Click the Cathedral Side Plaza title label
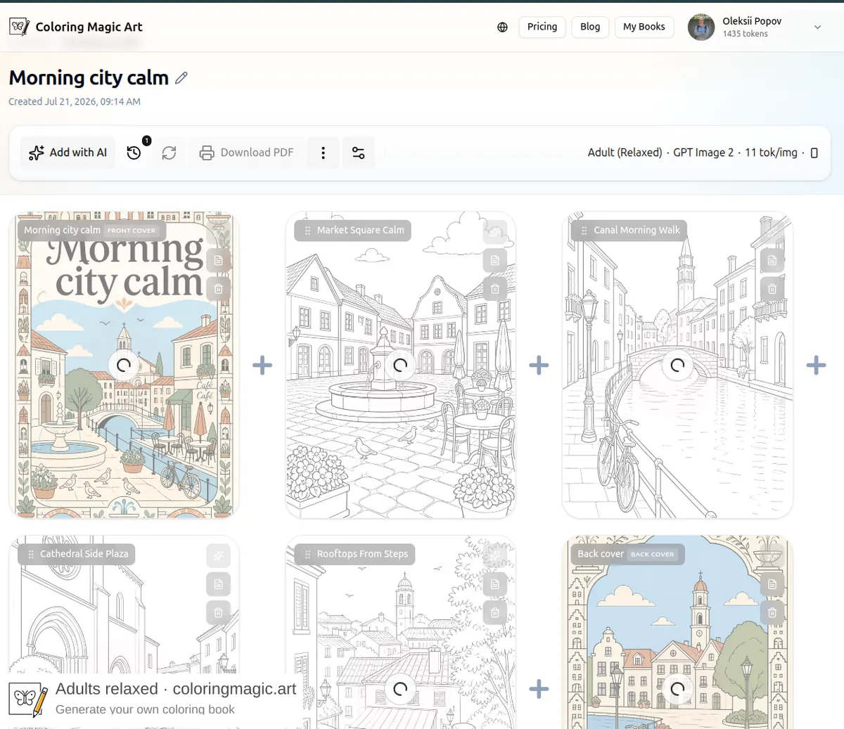The image size is (844, 729). coord(84,554)
